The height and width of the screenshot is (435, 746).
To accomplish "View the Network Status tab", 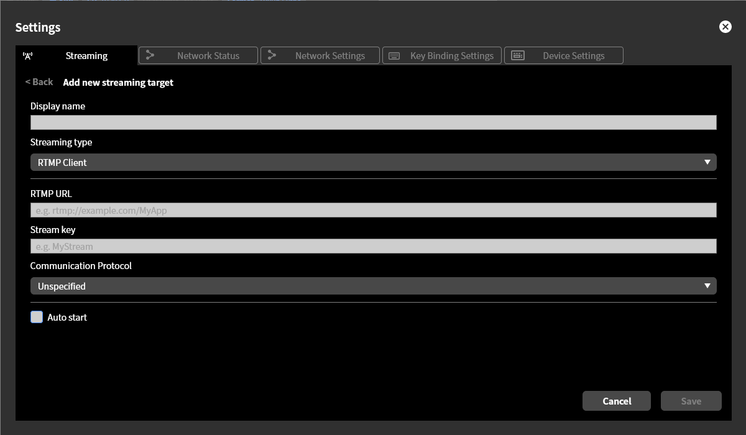I will point(198,55).
